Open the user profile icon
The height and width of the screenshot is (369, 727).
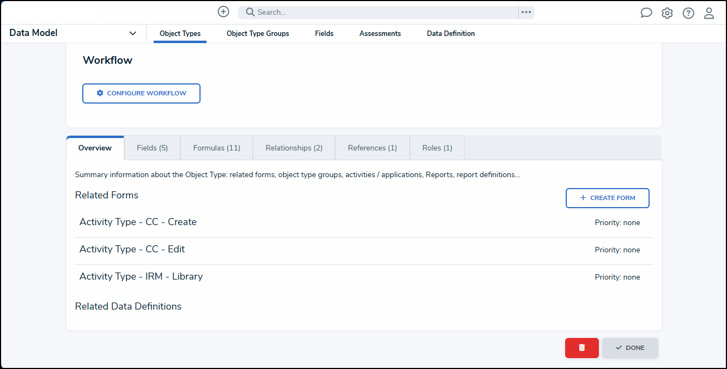709,12
